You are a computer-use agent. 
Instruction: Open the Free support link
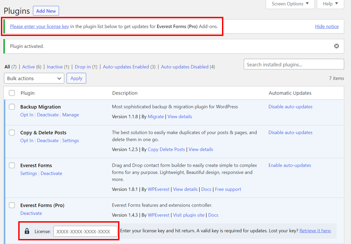point(228,189)
